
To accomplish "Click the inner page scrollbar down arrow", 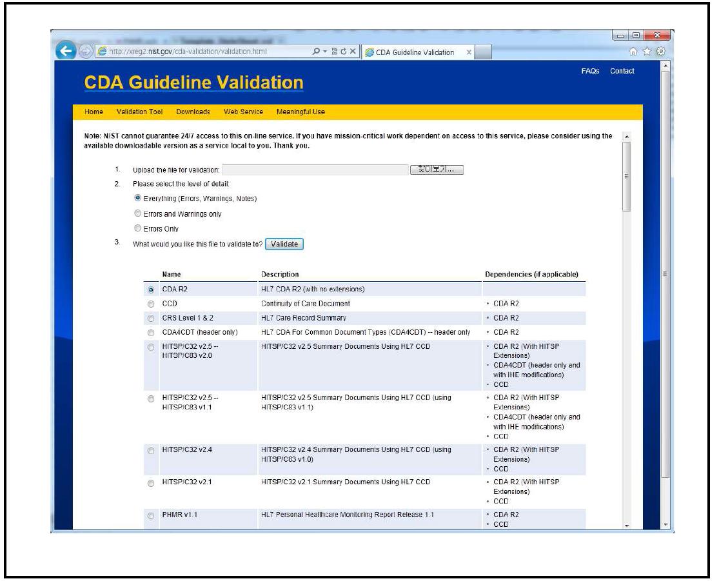I will (x=626, y=526).
